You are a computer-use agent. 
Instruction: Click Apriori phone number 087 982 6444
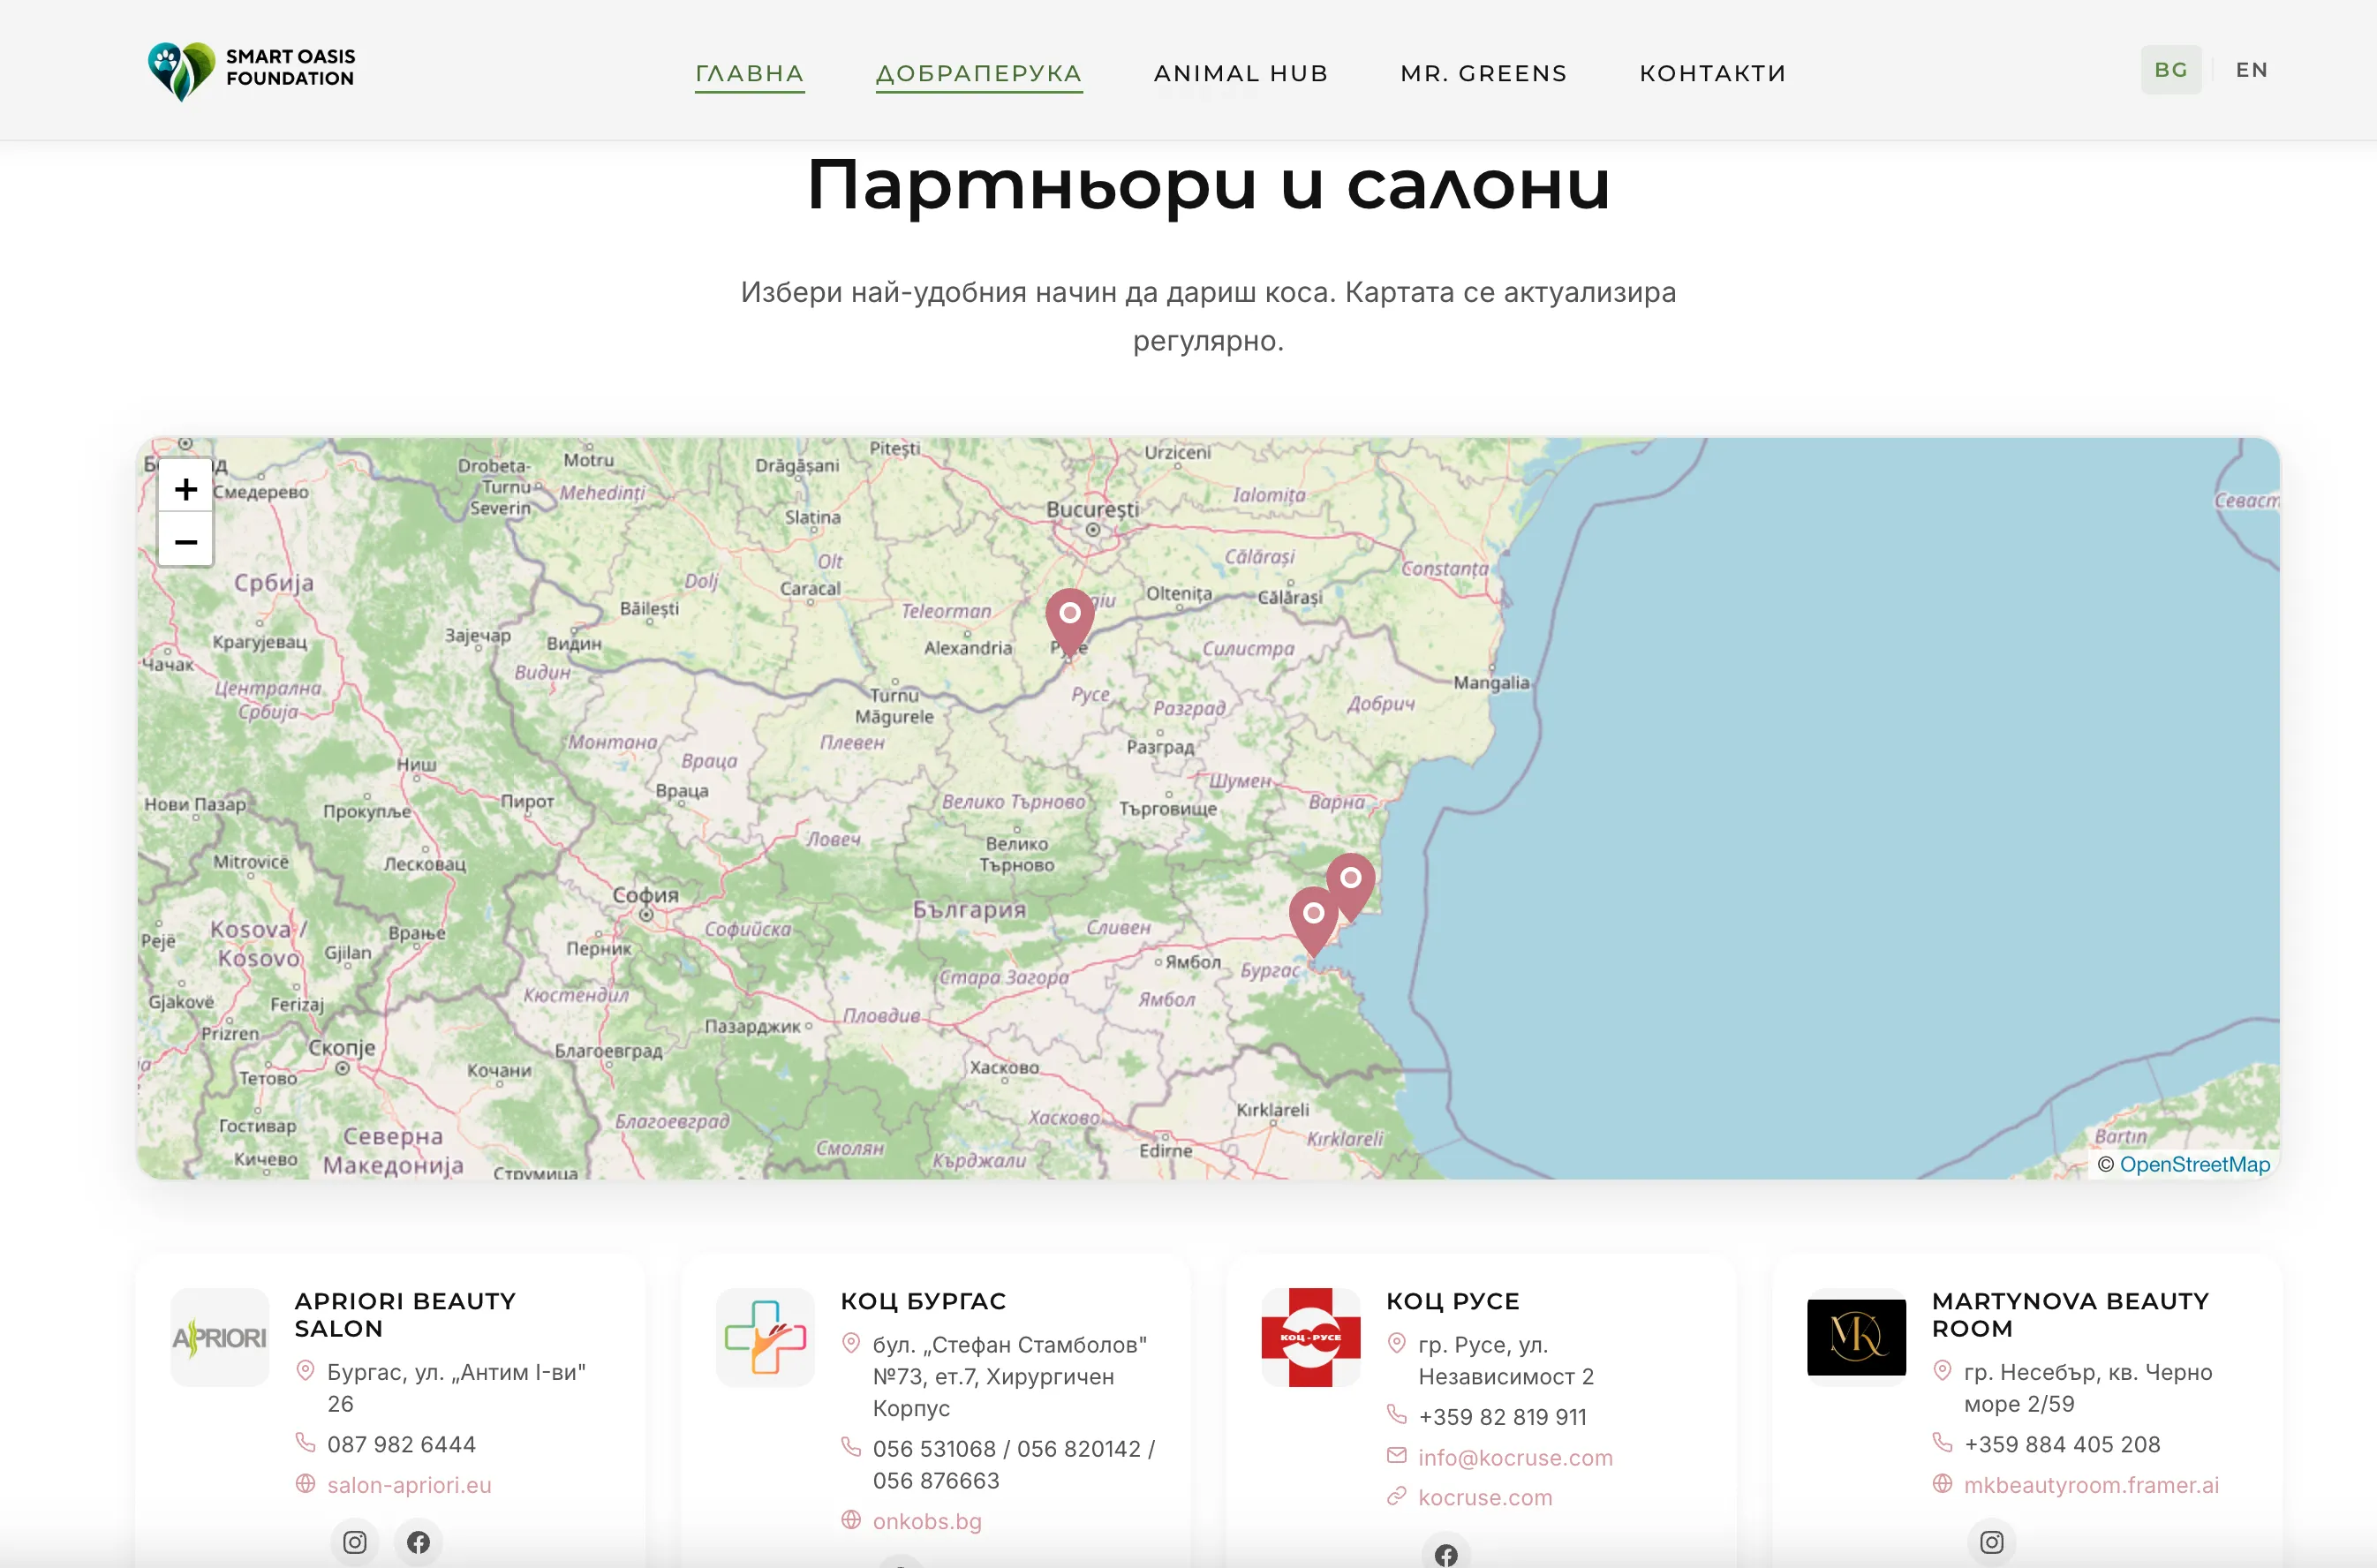tap(401, 1444)
